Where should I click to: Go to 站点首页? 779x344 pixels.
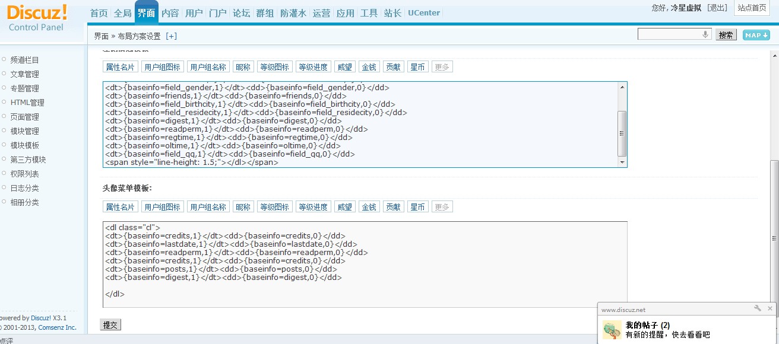752,8
